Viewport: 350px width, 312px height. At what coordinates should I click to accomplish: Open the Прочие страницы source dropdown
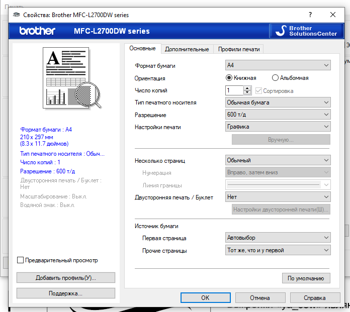(x=278, y=250)
